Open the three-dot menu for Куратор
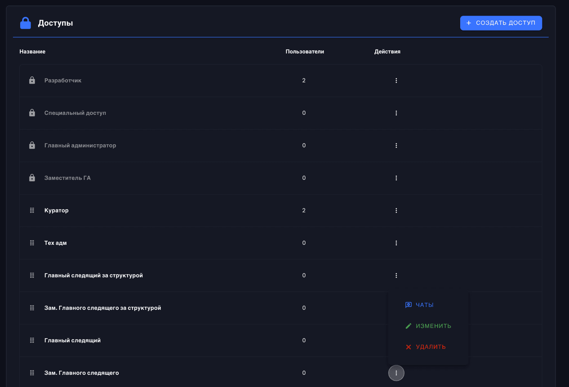569x387 pixels. tap(396, 210)
